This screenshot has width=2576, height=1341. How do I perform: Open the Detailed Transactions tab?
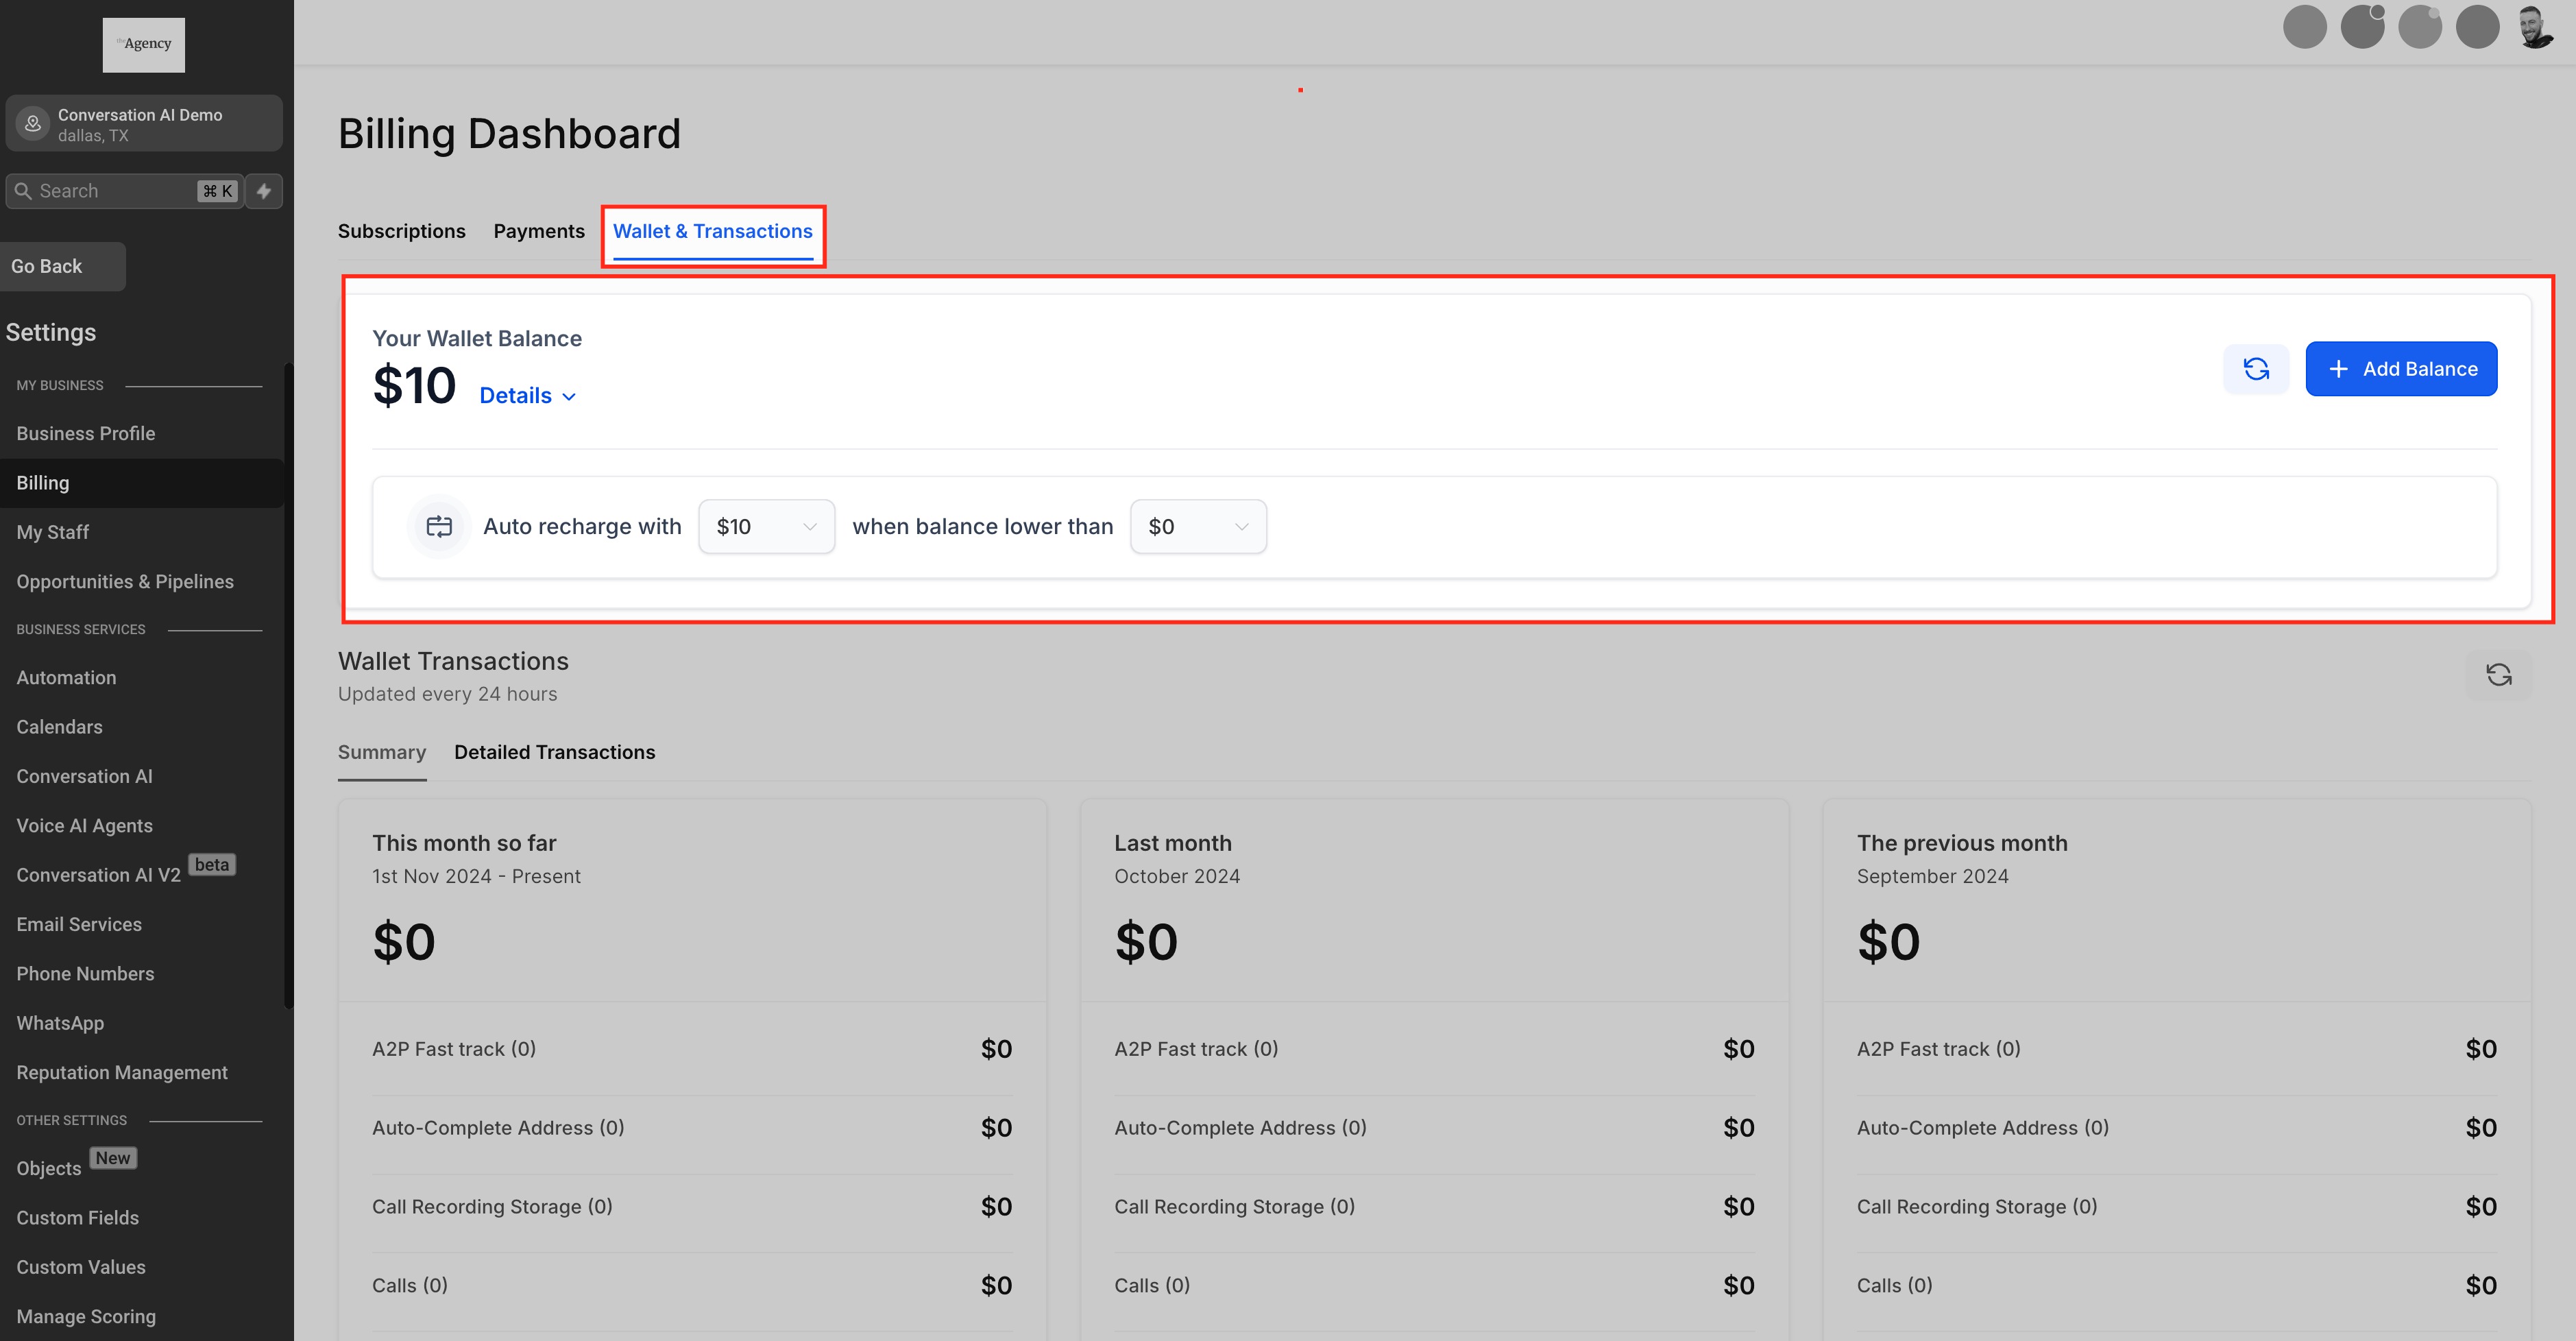(554, 752)
